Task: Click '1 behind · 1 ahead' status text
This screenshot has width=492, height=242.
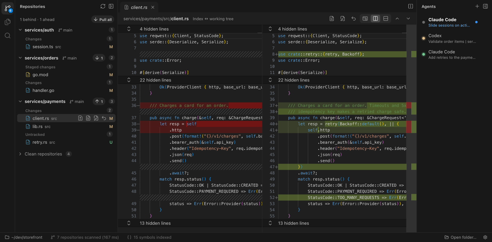Action: tap(37, 20)
